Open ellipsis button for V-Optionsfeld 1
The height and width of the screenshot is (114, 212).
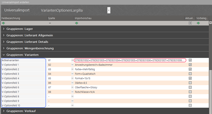pos(72,65)
